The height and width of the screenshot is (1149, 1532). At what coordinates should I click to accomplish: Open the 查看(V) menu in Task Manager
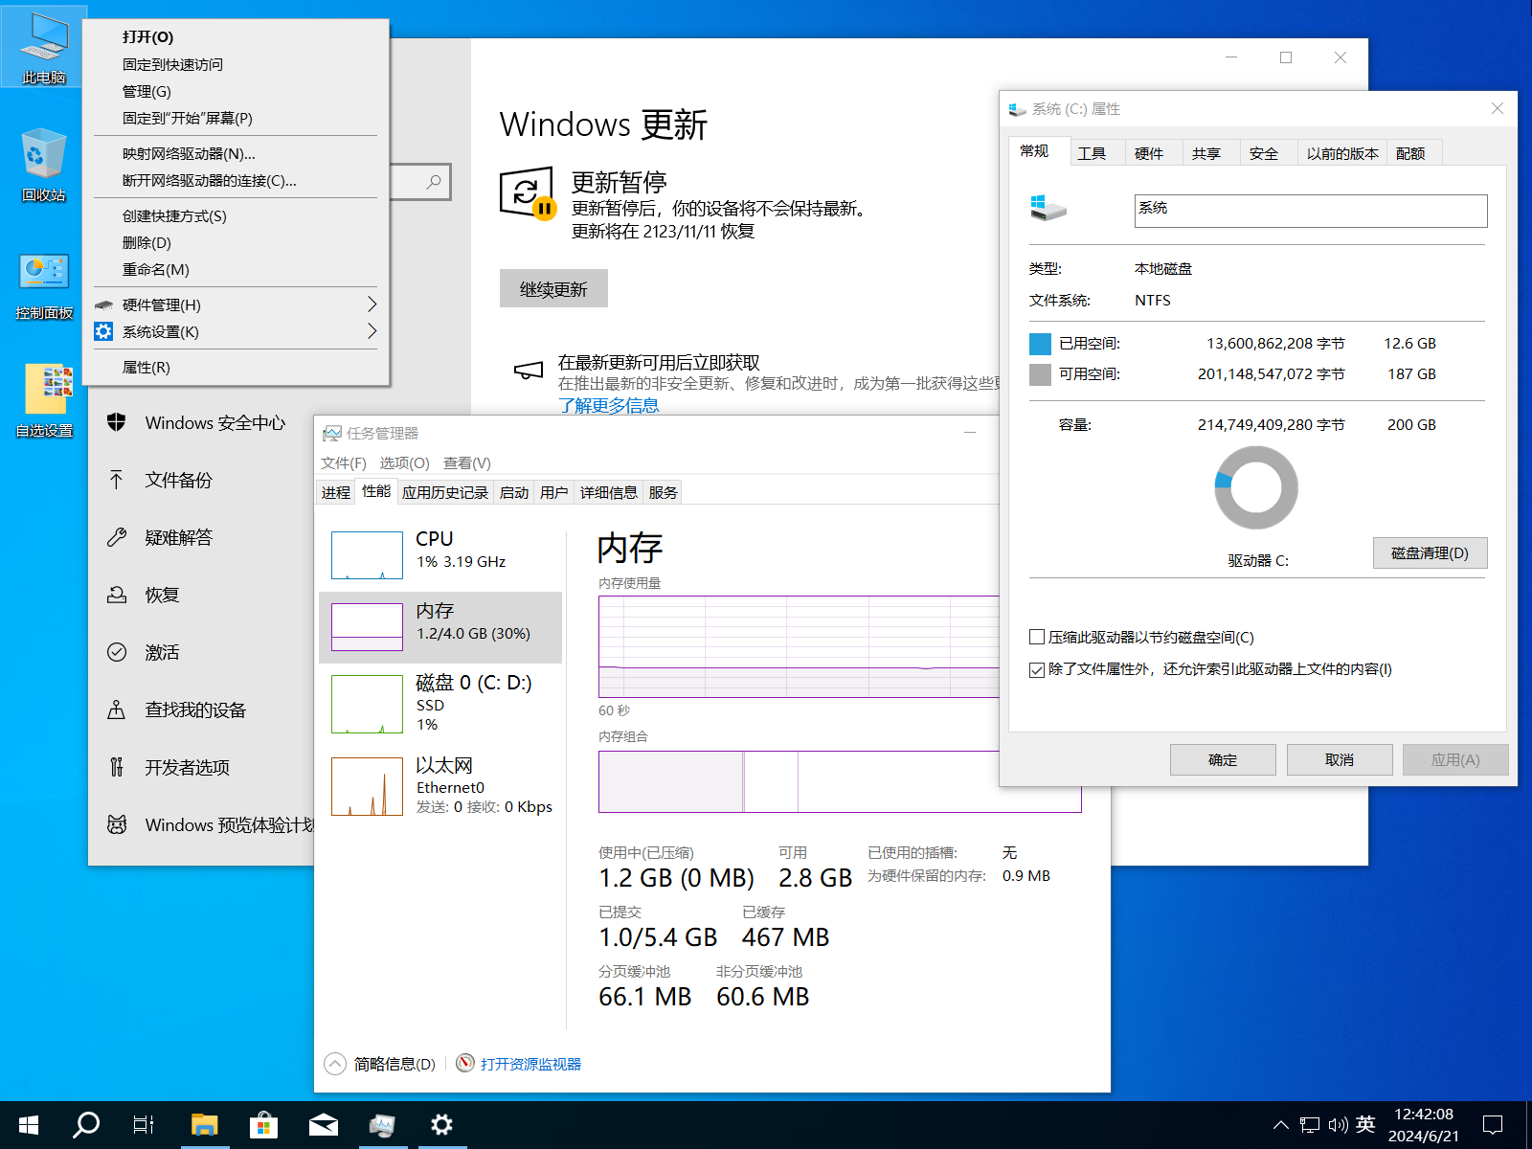pos(467,462)
